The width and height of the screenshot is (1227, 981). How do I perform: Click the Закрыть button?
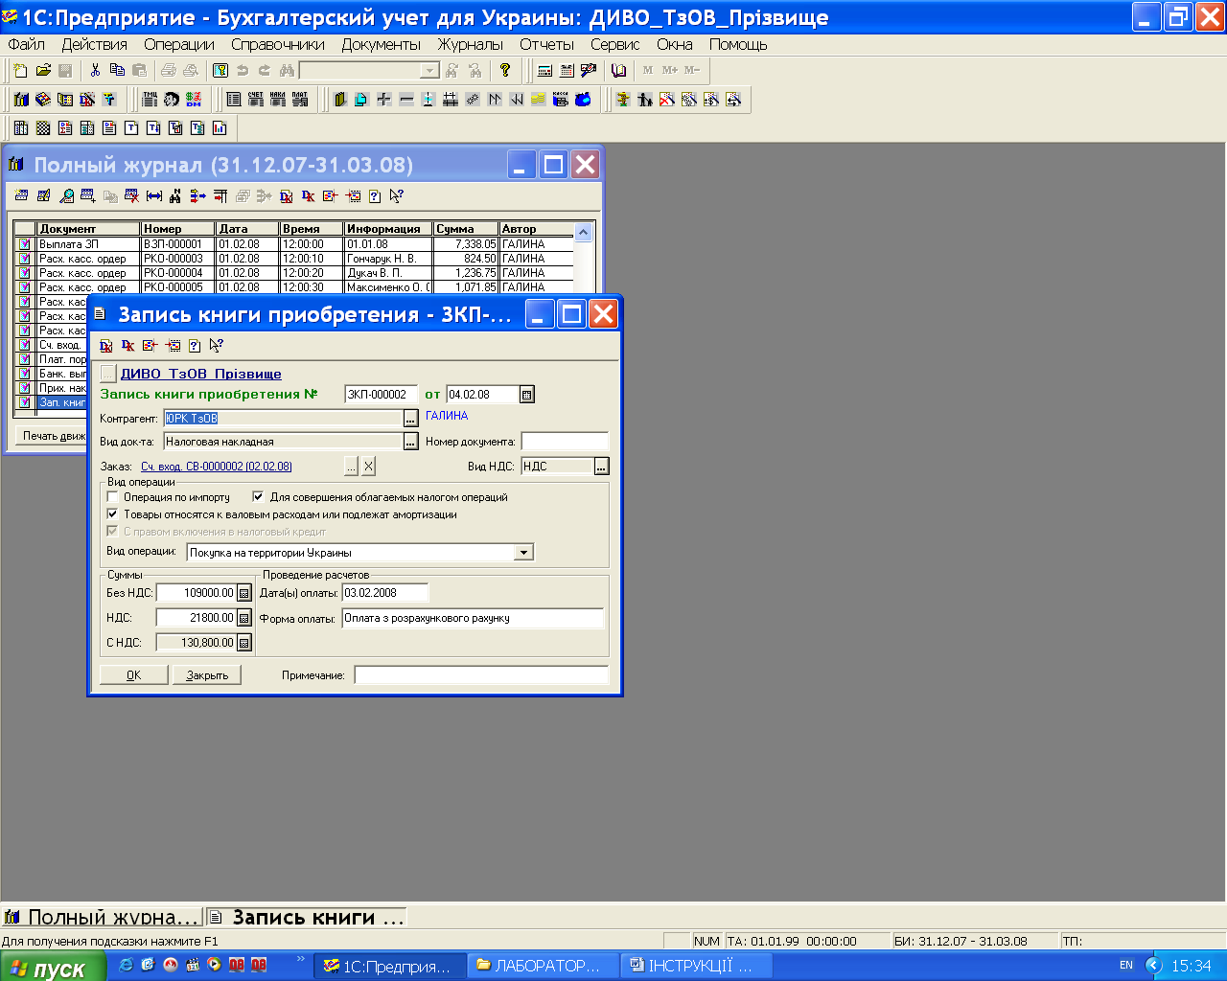click(x=207, y=675)
